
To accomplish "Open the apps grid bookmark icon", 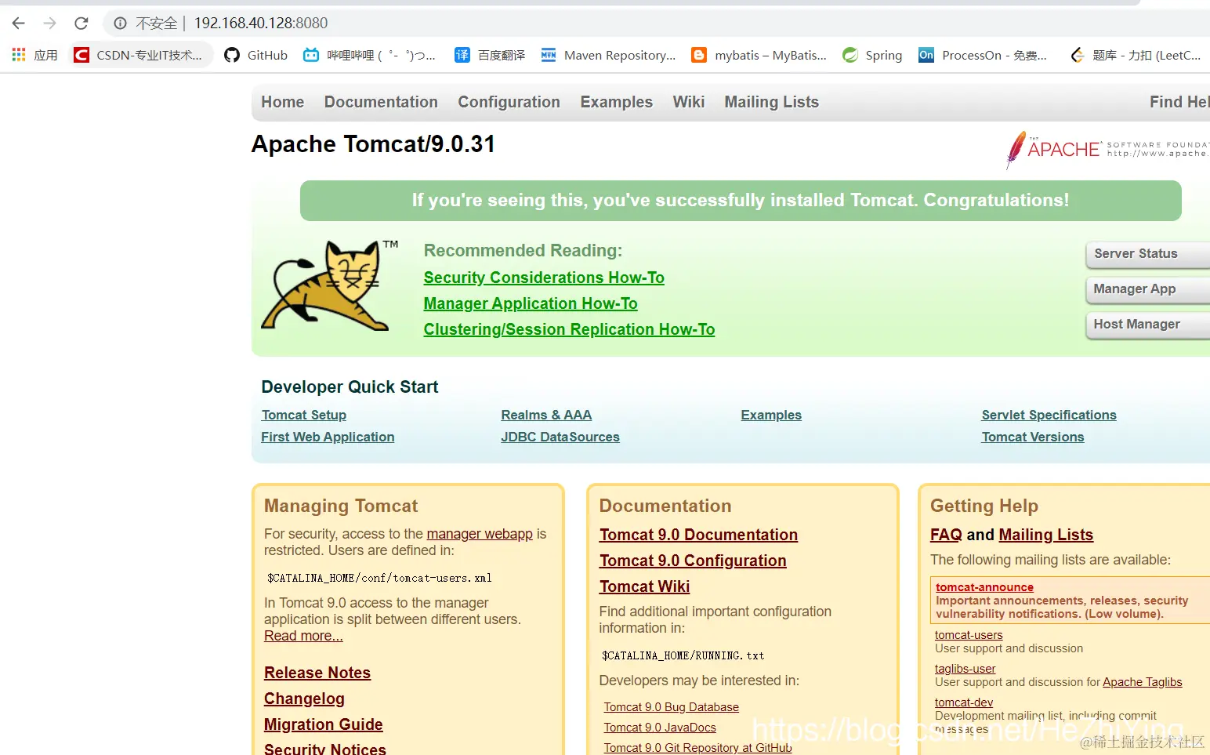I will (x=19, y=55).
